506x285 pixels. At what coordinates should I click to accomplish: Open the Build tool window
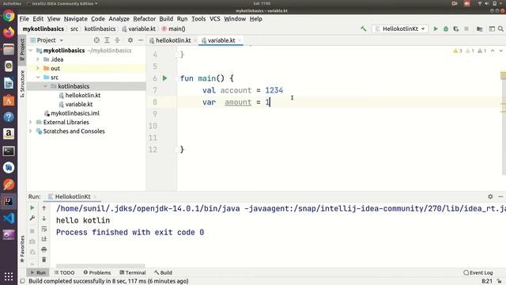coord(163,272)
